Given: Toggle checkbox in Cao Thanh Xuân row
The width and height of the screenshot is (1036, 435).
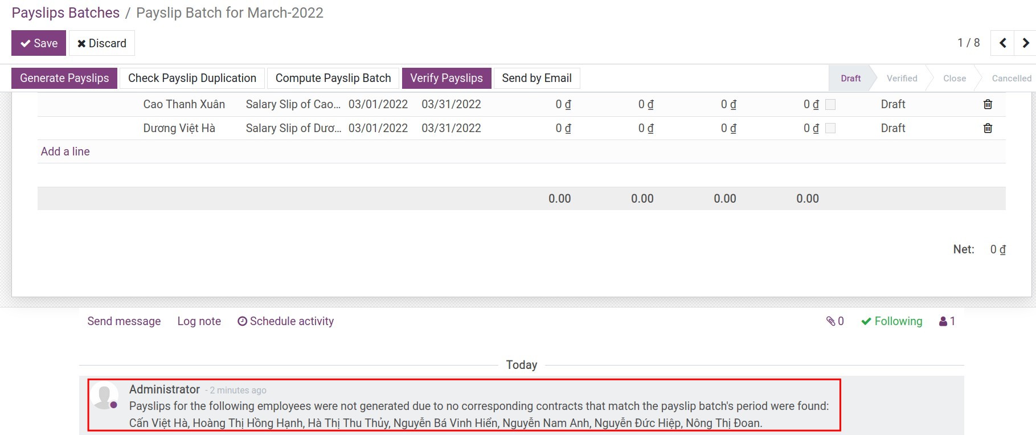Looking at the screenshot, I should (x=830, y=104).
